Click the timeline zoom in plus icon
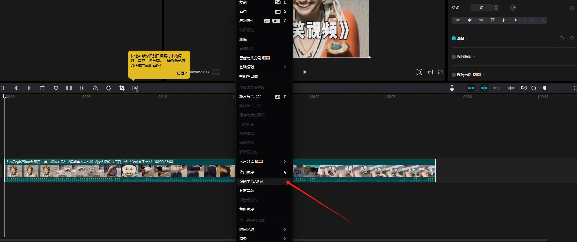This screenshot has width=577, height=242. coord(575,88)
